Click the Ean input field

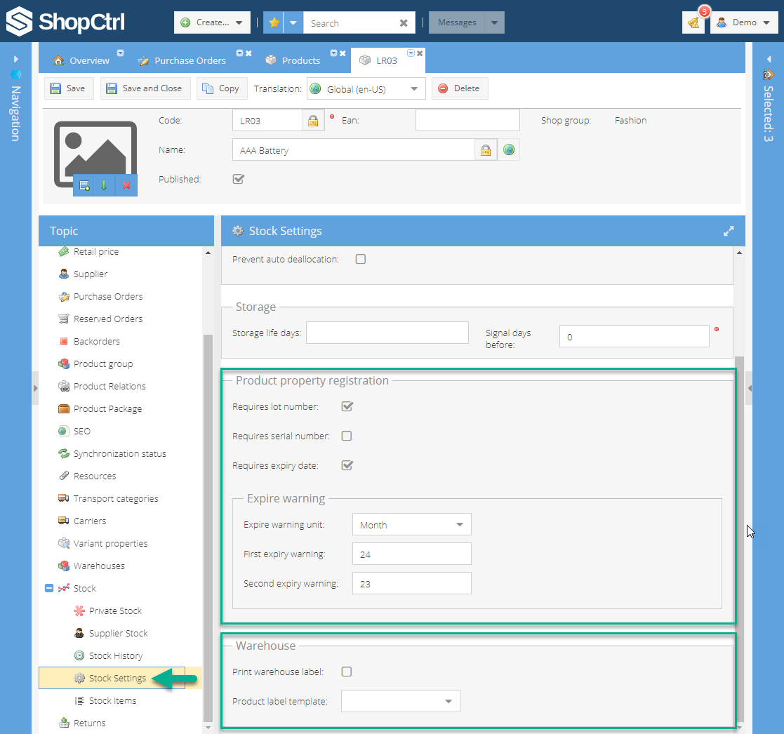tap(467, 120)
